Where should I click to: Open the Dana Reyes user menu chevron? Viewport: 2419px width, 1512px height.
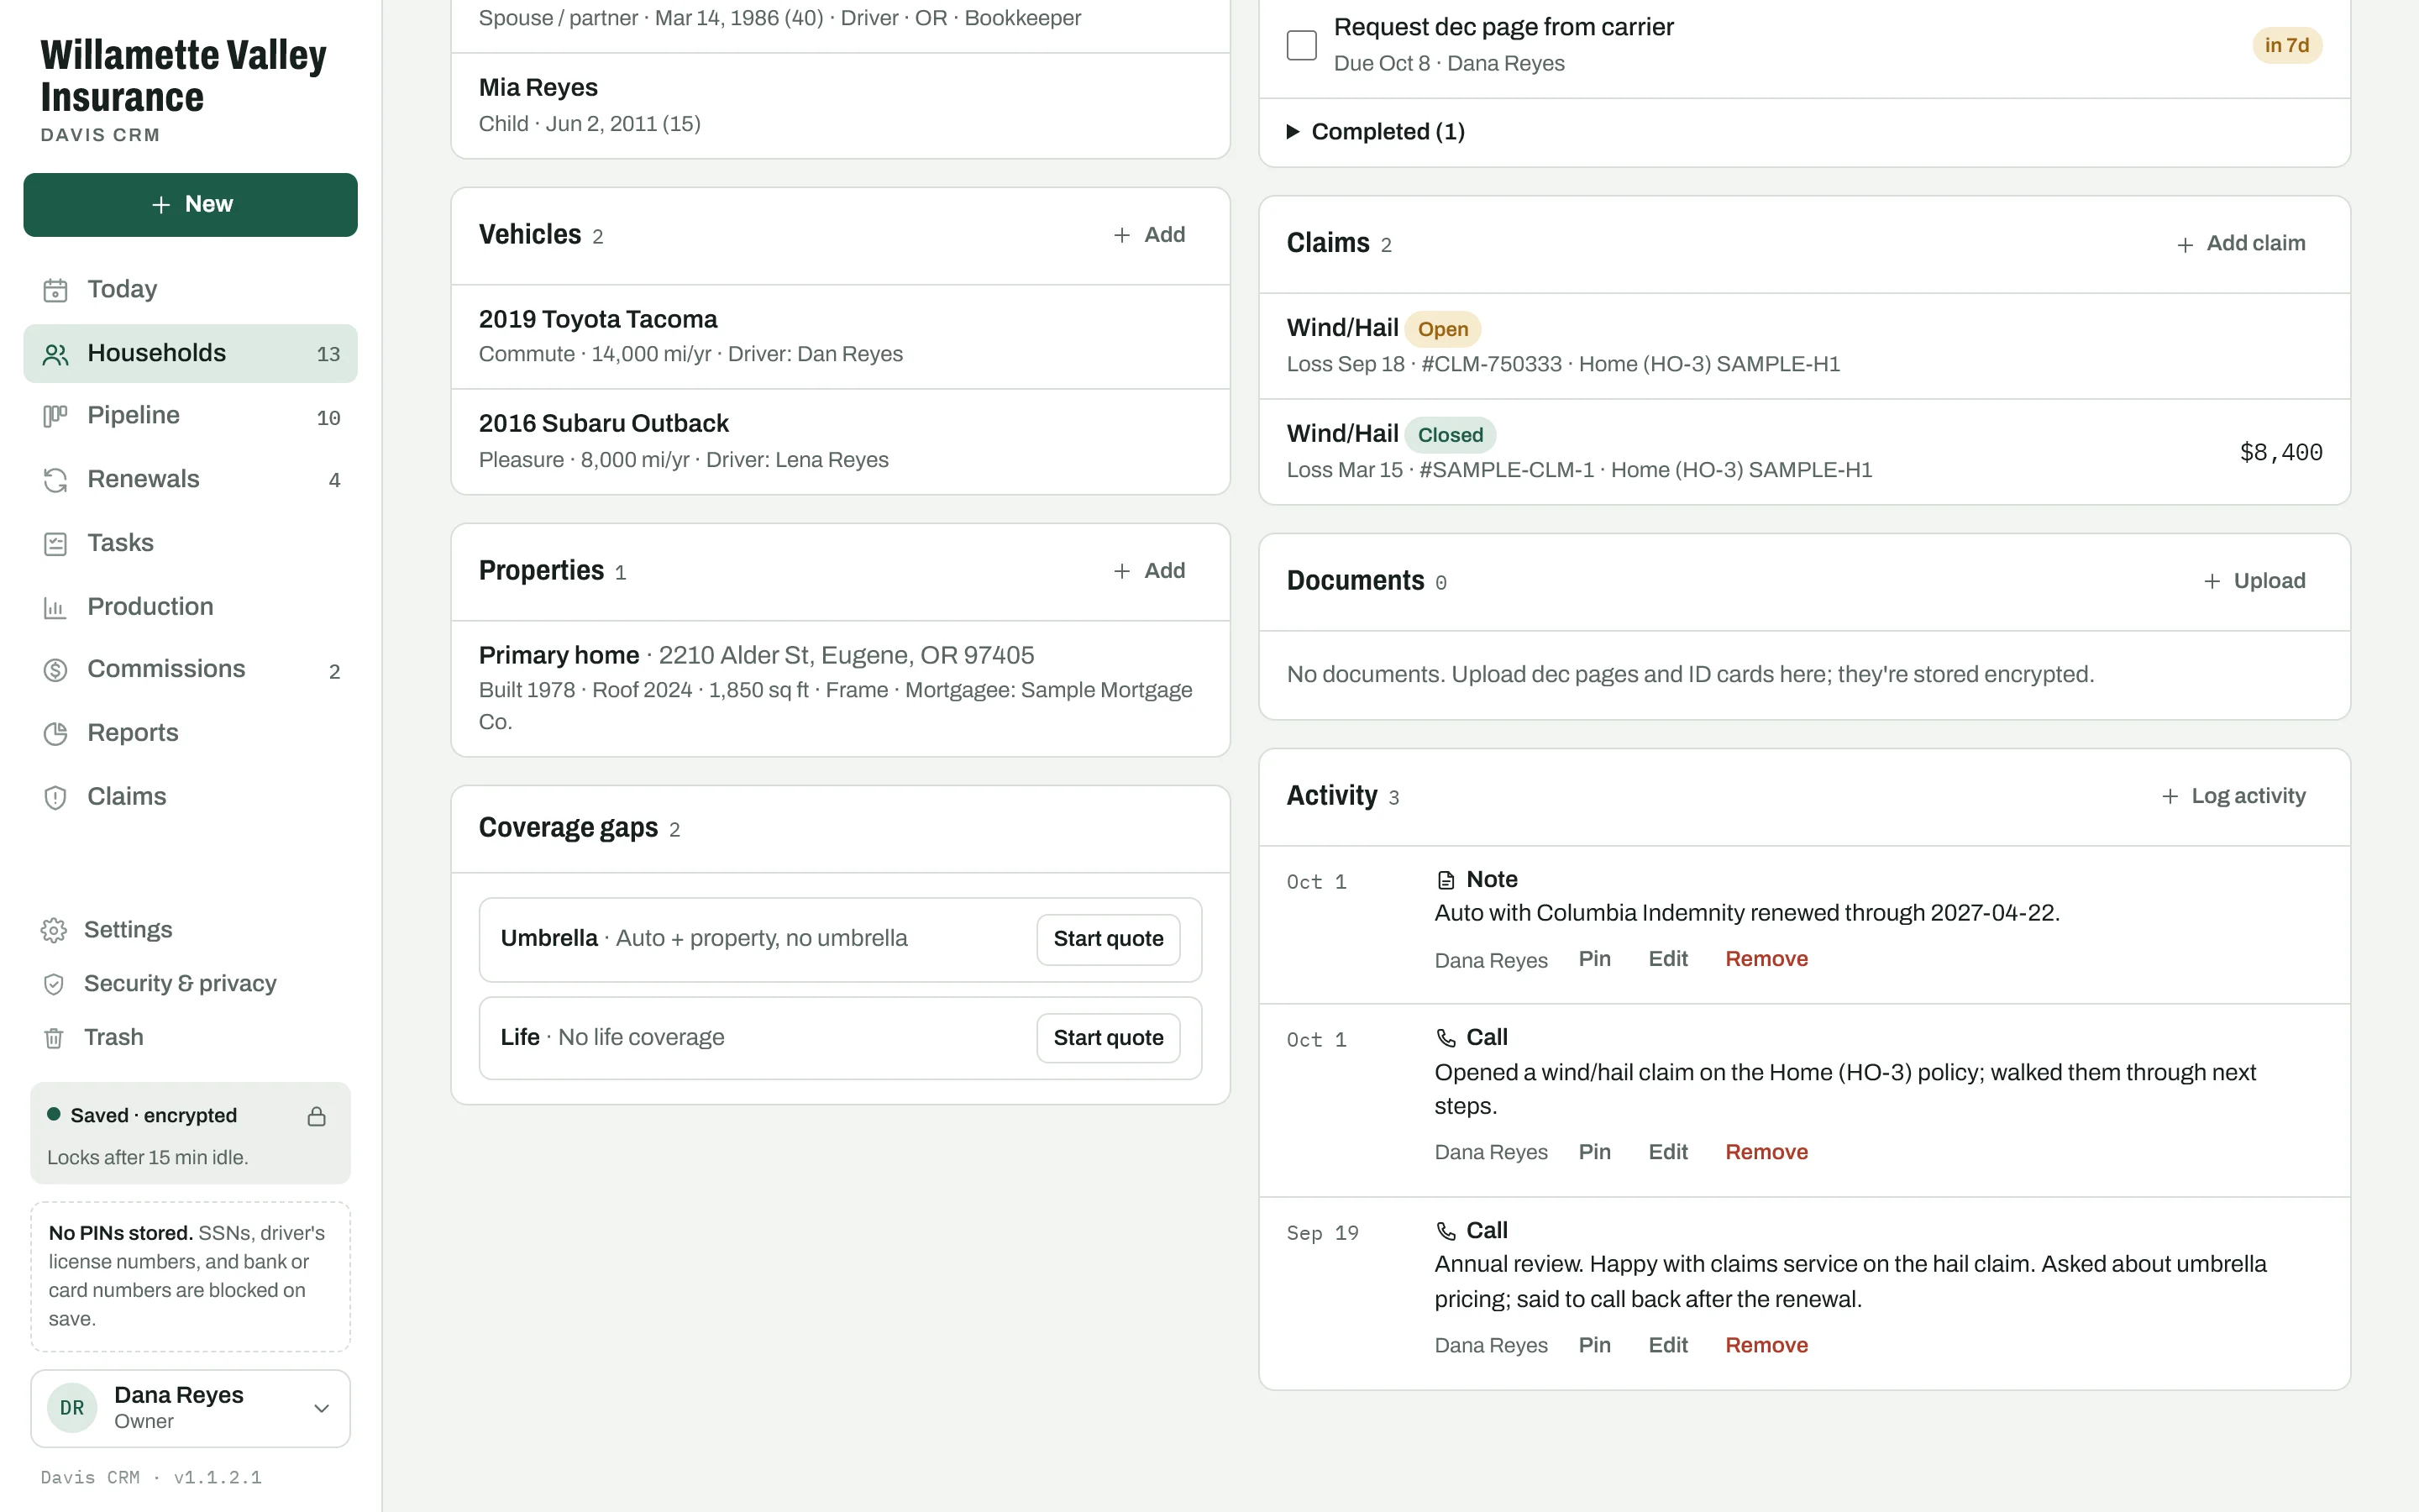pos(322,1408)
